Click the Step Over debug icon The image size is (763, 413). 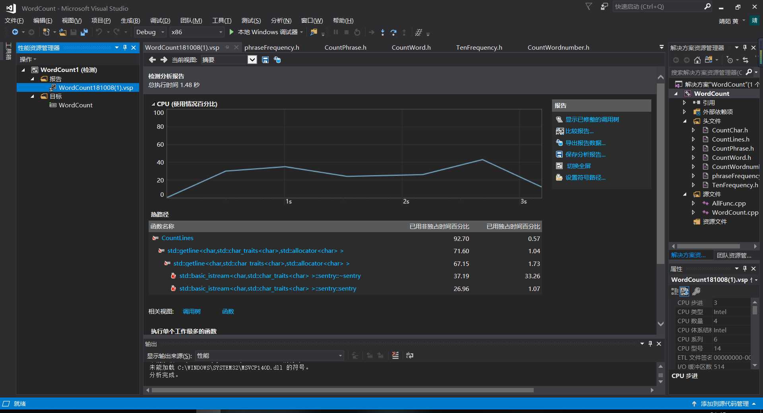pyautogui.click(x=393, y=32)
